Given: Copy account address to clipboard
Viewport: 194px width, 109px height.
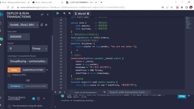Looking at the screenshot, I should (42, 25).
